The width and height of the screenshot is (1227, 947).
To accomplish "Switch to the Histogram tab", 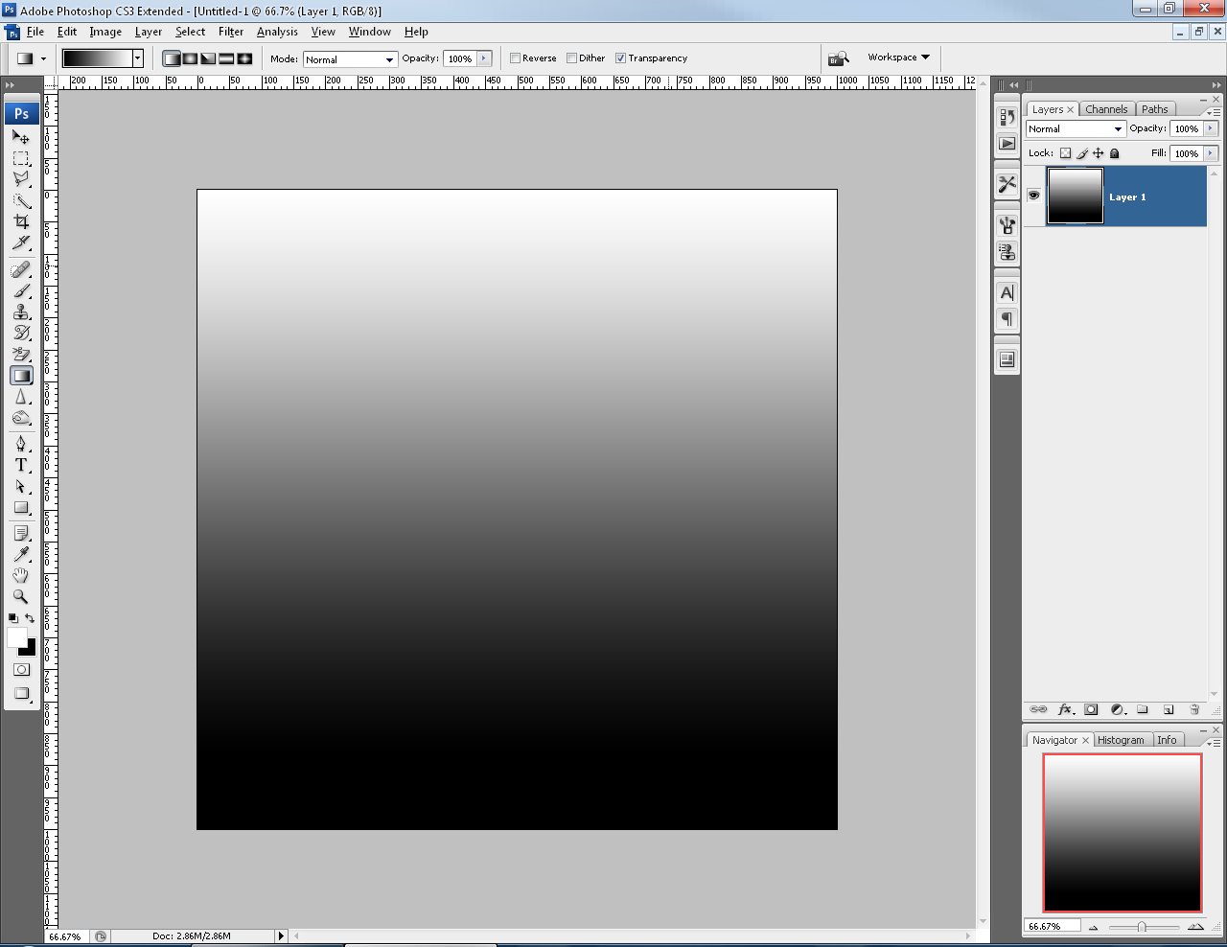I will [1121, 740].
